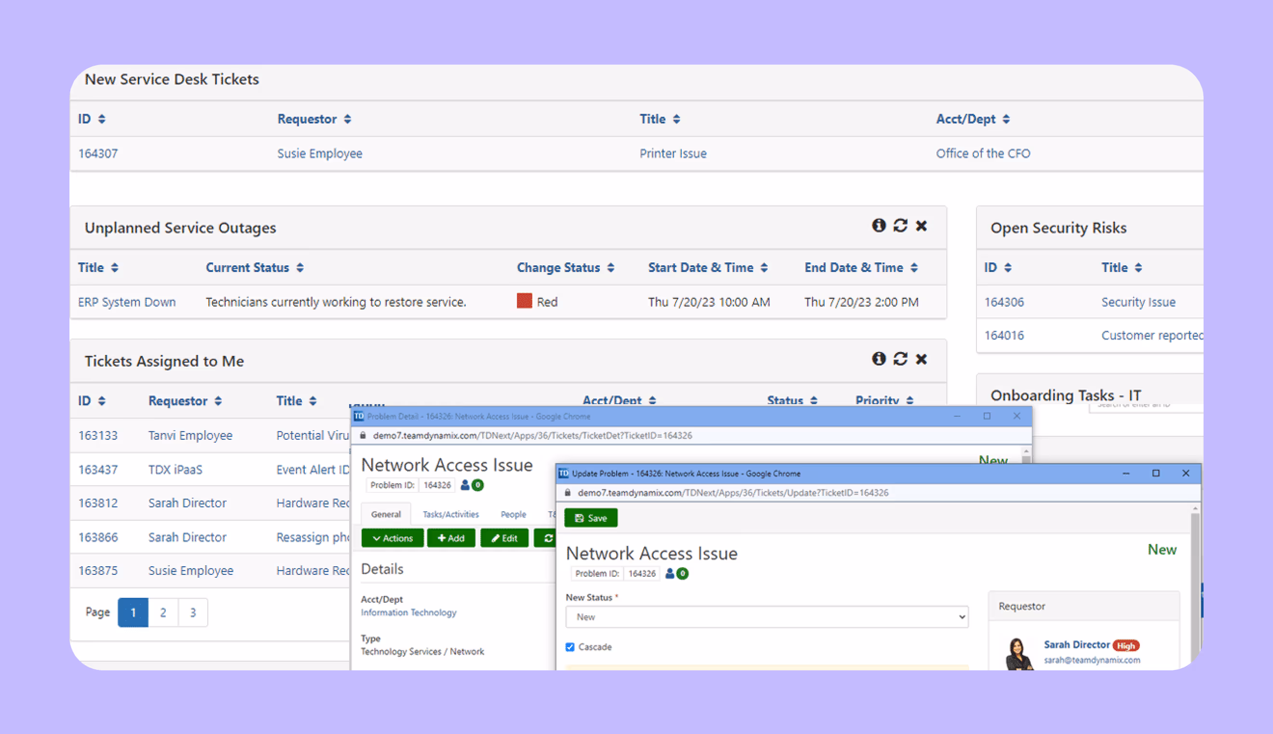The width and height of the screenshot is (1273, 734).
Task: Open the ERP System Down link
Action: 126,302
